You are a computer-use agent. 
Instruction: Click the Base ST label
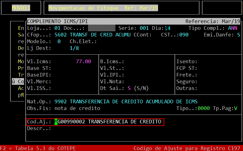[x=39, y=68]
